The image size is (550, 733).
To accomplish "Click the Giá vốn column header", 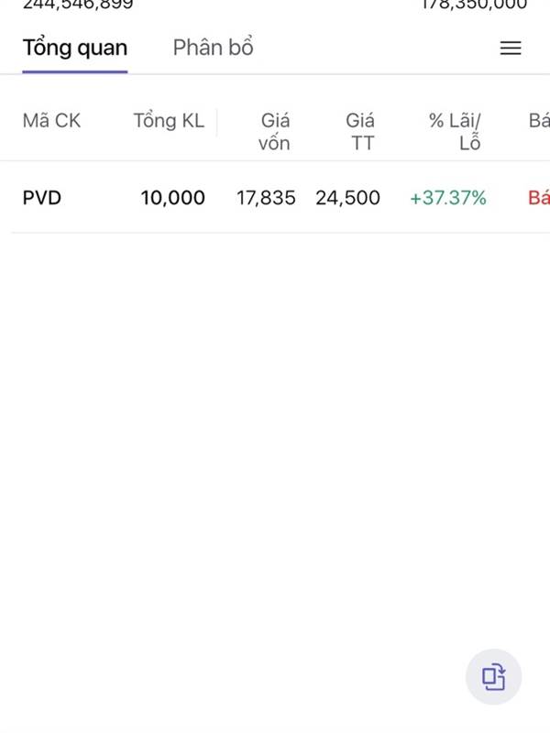I will [274, 131].
